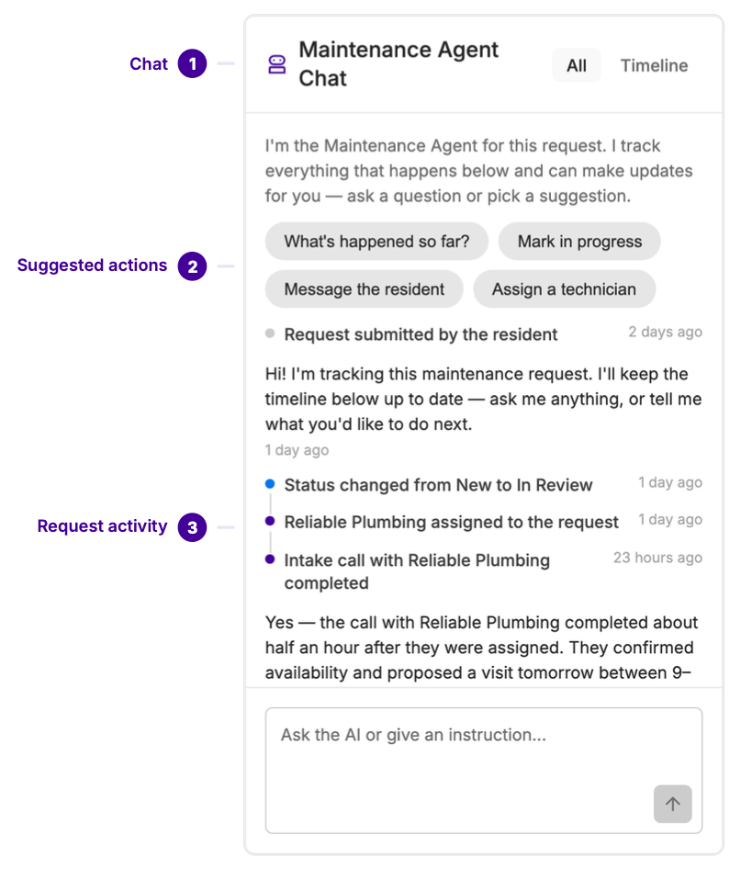The width and height of the screenshot is (752, 869).
Task: Send message with the up-arrow button
Action: [672, 804]
